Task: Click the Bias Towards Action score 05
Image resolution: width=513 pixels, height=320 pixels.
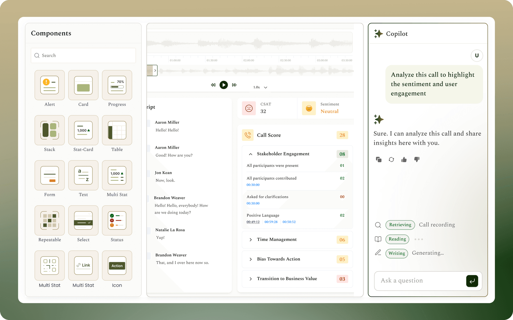Action: 342,259
